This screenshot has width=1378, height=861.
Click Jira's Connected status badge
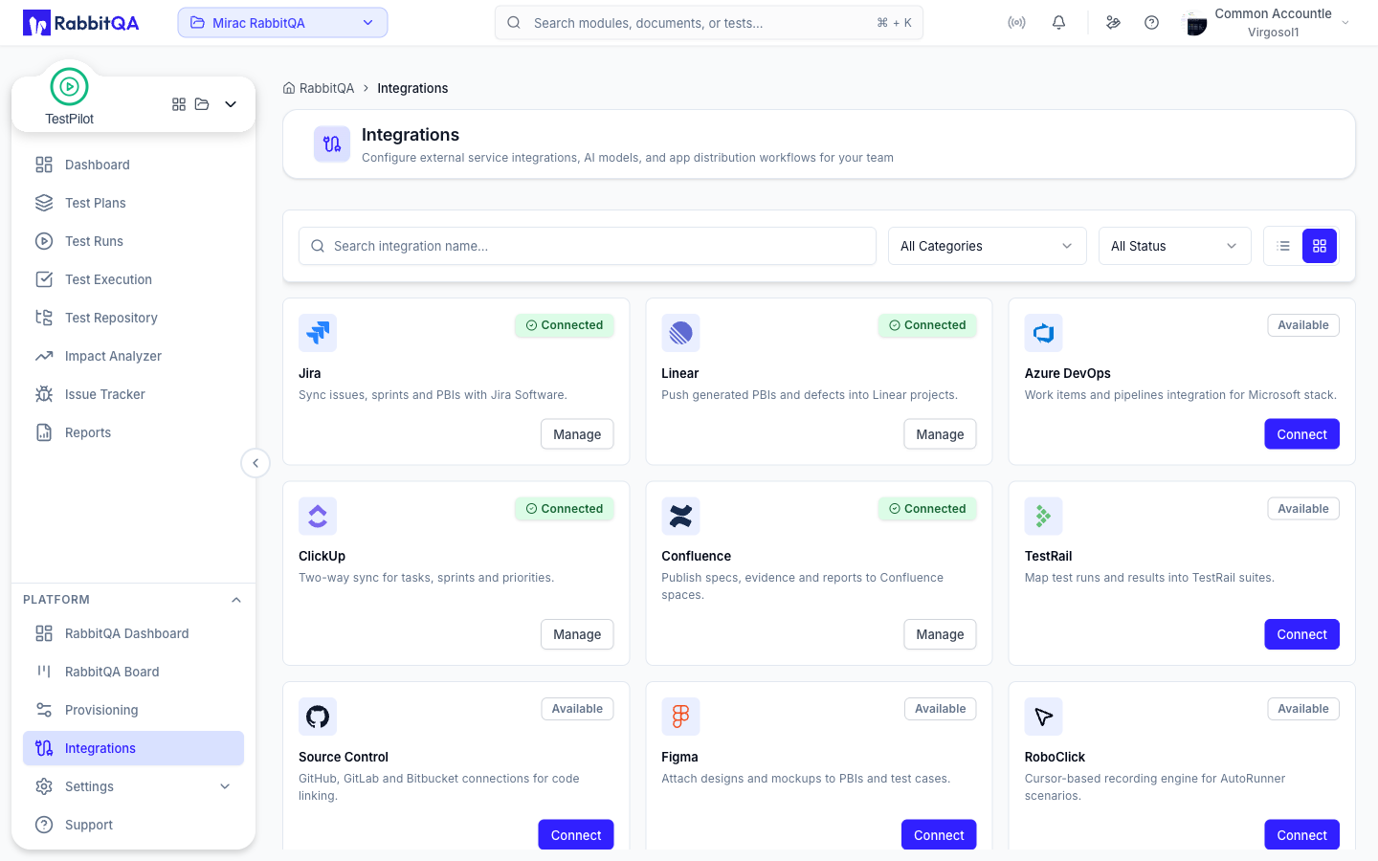(565, 325)
